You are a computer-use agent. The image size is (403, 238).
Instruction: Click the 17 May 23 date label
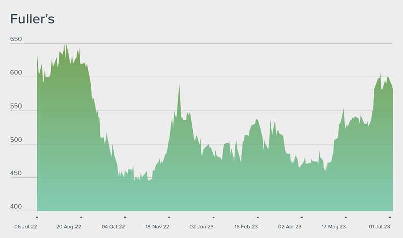(x=334, y=227)
